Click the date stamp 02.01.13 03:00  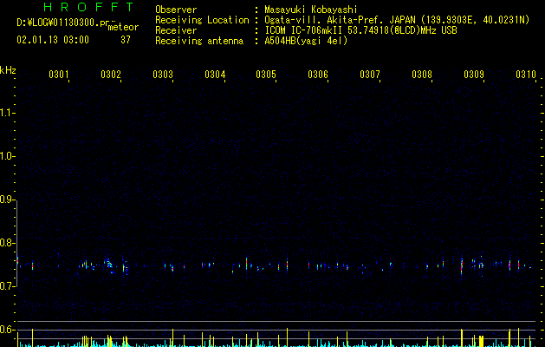pos(53,40)
